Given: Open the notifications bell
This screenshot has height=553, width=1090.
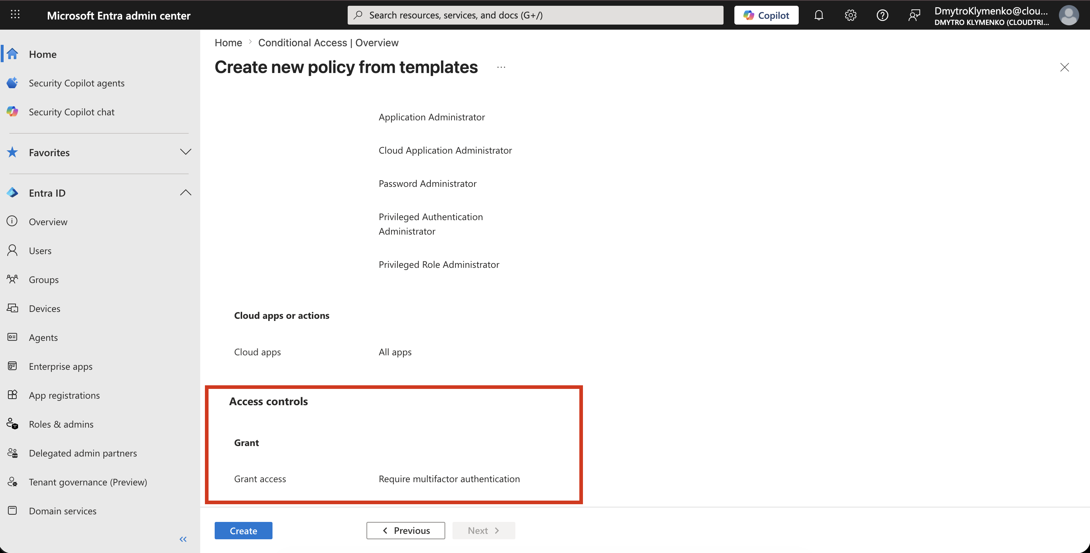Looking at the screenshot, I should (818, 15).
